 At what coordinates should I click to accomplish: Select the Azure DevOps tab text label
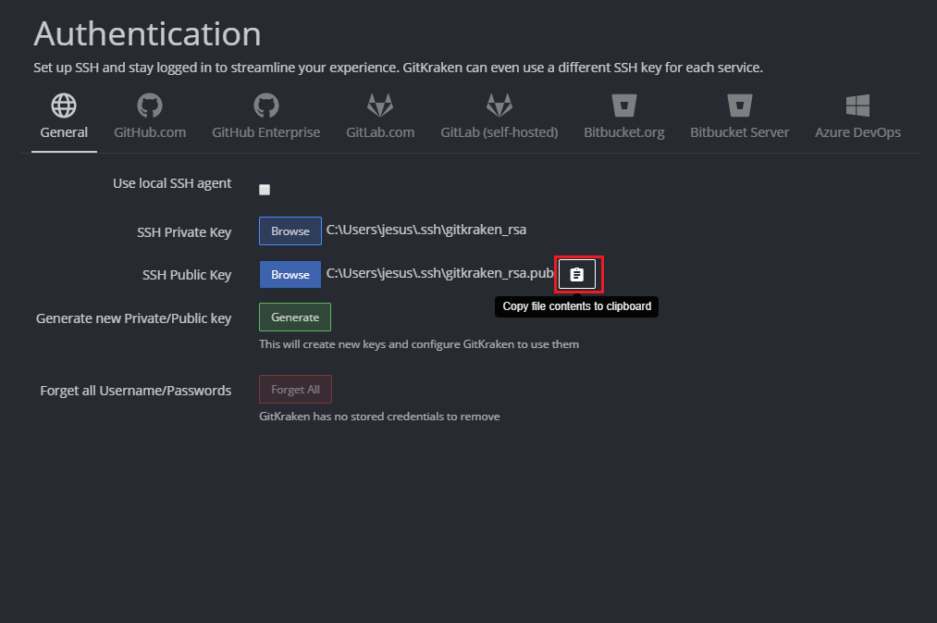click(857, 132)
